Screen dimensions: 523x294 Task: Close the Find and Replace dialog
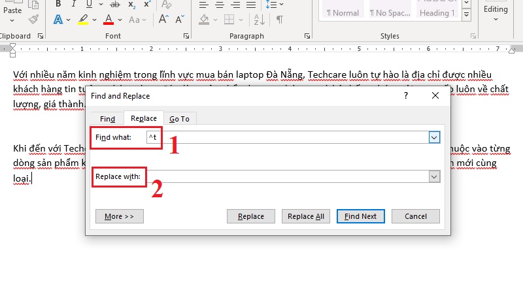click(x=435, y=95)
